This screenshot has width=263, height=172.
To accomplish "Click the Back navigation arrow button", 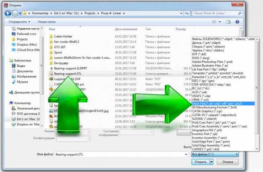I will point(8,13).
